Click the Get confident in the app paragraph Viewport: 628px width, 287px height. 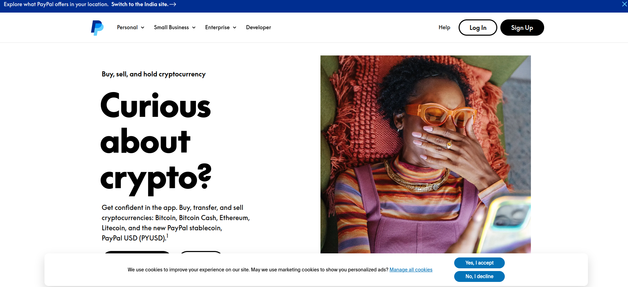point(175,222)
